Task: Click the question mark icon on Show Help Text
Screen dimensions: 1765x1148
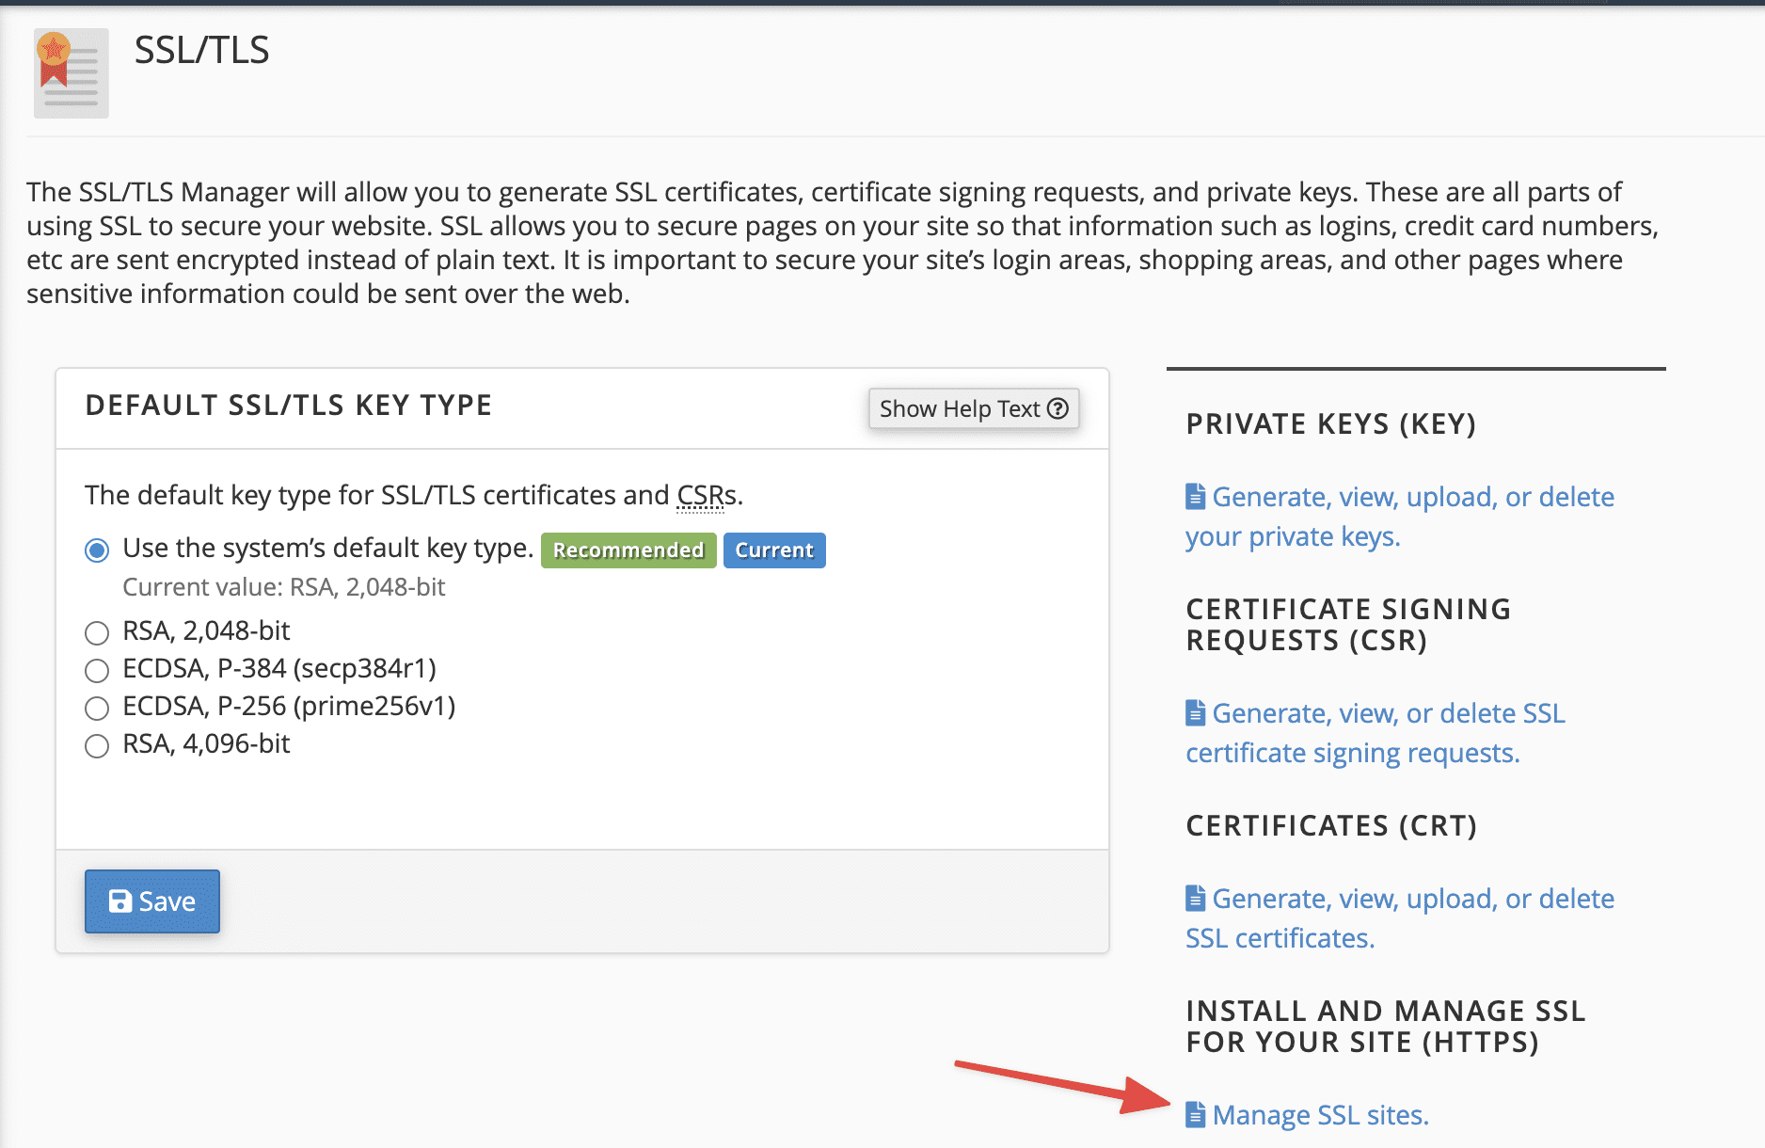Action: tap(1057, 408)
